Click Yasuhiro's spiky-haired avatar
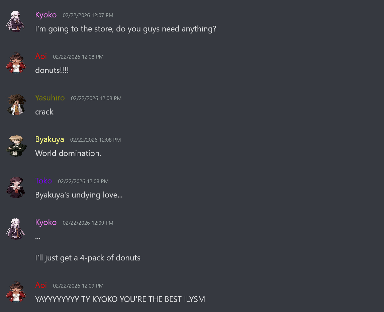Image resolution: width=384 pixels, height=312 pixels. point(16,104)
